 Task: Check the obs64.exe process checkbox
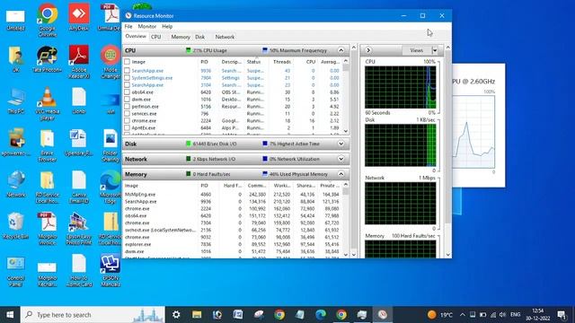127,92
